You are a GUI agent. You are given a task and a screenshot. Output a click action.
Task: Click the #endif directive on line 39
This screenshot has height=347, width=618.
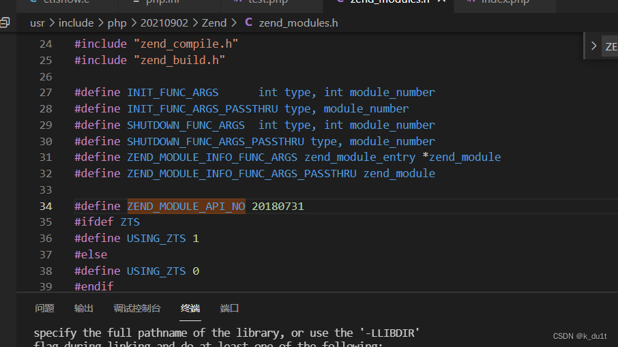[x=94, y=286]
